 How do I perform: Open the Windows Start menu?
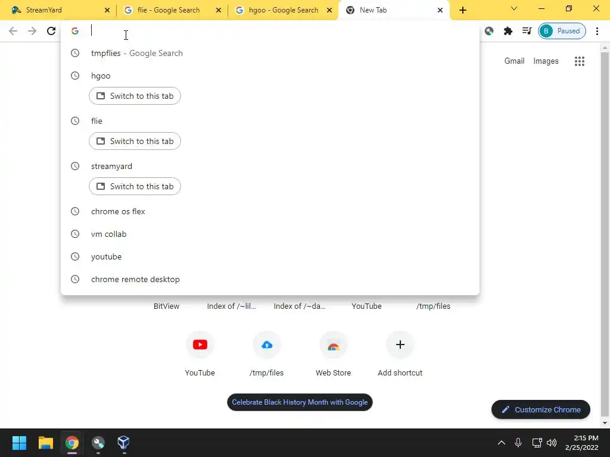coord(19,443)
